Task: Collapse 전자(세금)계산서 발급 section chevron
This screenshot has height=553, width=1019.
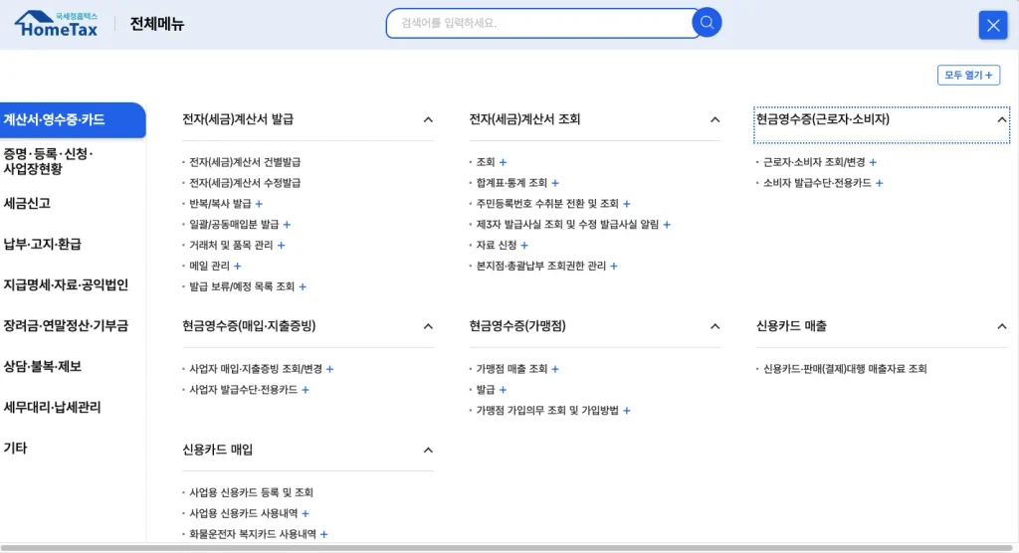Action: 428,119
